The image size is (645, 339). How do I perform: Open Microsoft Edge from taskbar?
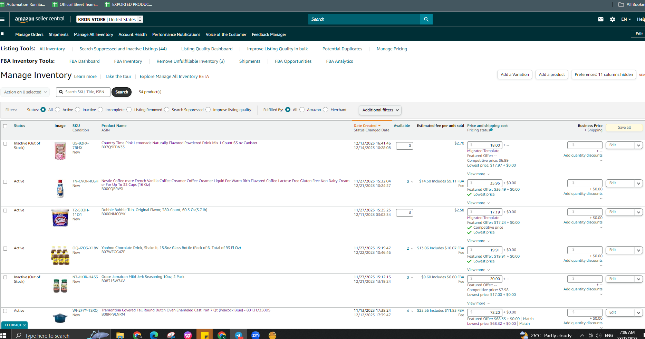154,335
